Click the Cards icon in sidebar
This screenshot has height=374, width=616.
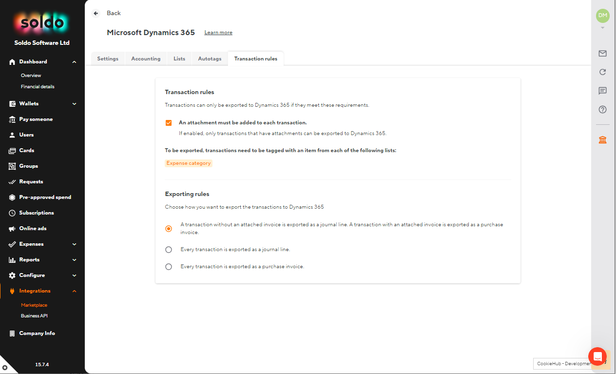[12, 151]
